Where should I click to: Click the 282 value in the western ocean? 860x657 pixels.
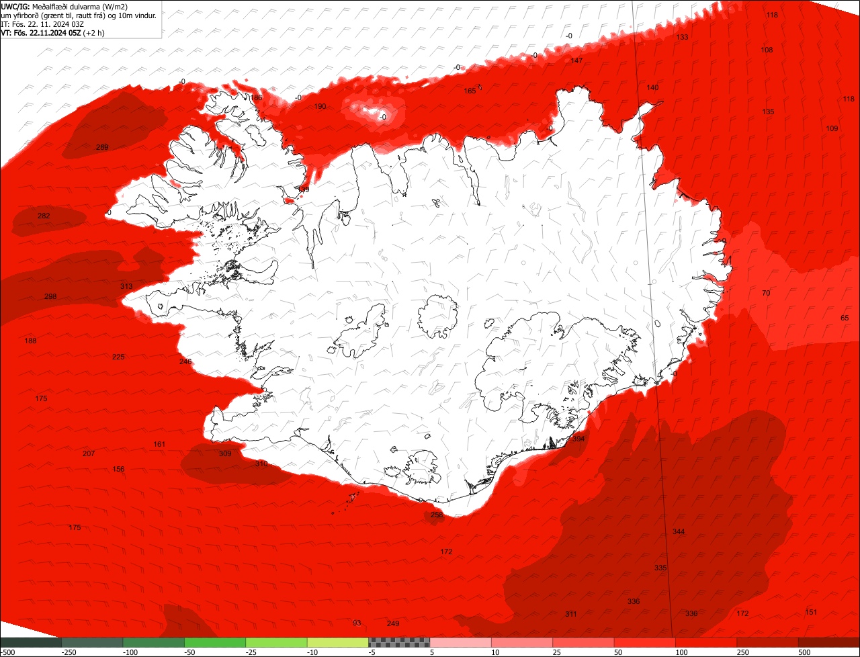coord(44,216)
